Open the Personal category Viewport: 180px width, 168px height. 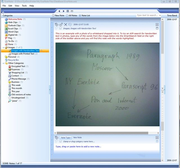tap(12, 57)
